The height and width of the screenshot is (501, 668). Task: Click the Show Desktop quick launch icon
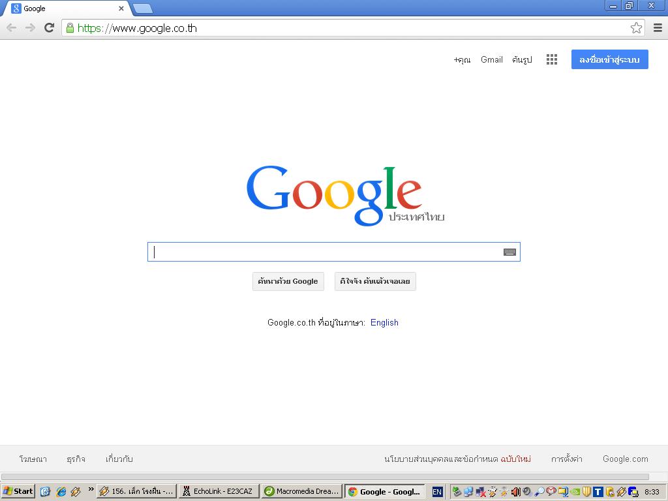[x=45, y=492]
